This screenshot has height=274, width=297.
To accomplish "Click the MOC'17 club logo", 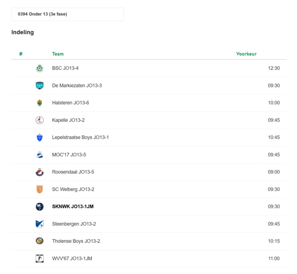I will coord(40,155).
